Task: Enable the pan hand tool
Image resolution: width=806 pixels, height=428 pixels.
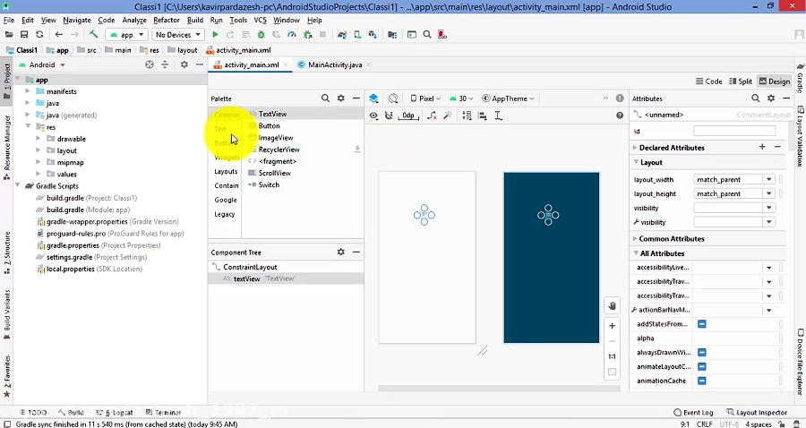Action: (x=612, y=305)
